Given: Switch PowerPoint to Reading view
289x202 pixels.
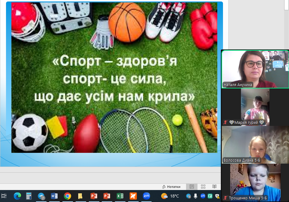Looking at the screenshot, I should point(214,187).
